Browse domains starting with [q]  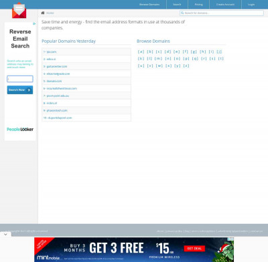[x=195, y=59]
